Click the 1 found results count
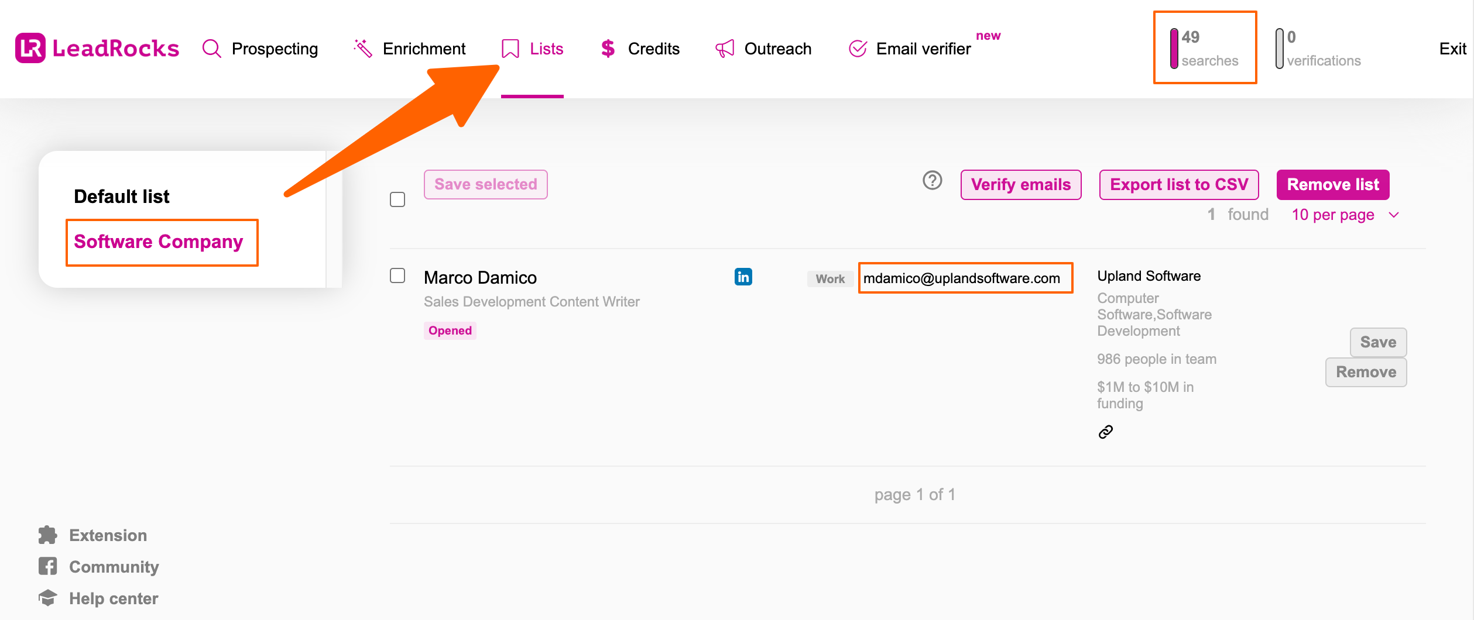The width and height of the screenshot is (1474, 620). 1238,215
